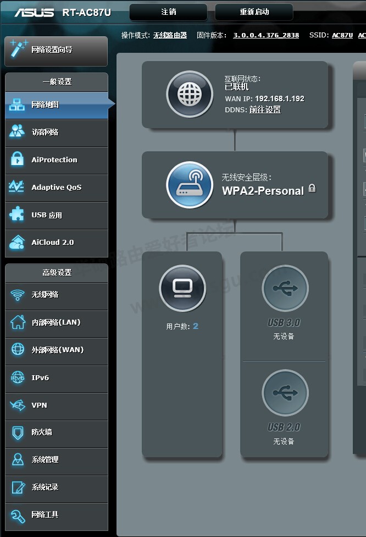The width and height of the screenshot is (366, 537).
Task: Click the WPA2-Personal security level text
Action: (x=263, y=191)
